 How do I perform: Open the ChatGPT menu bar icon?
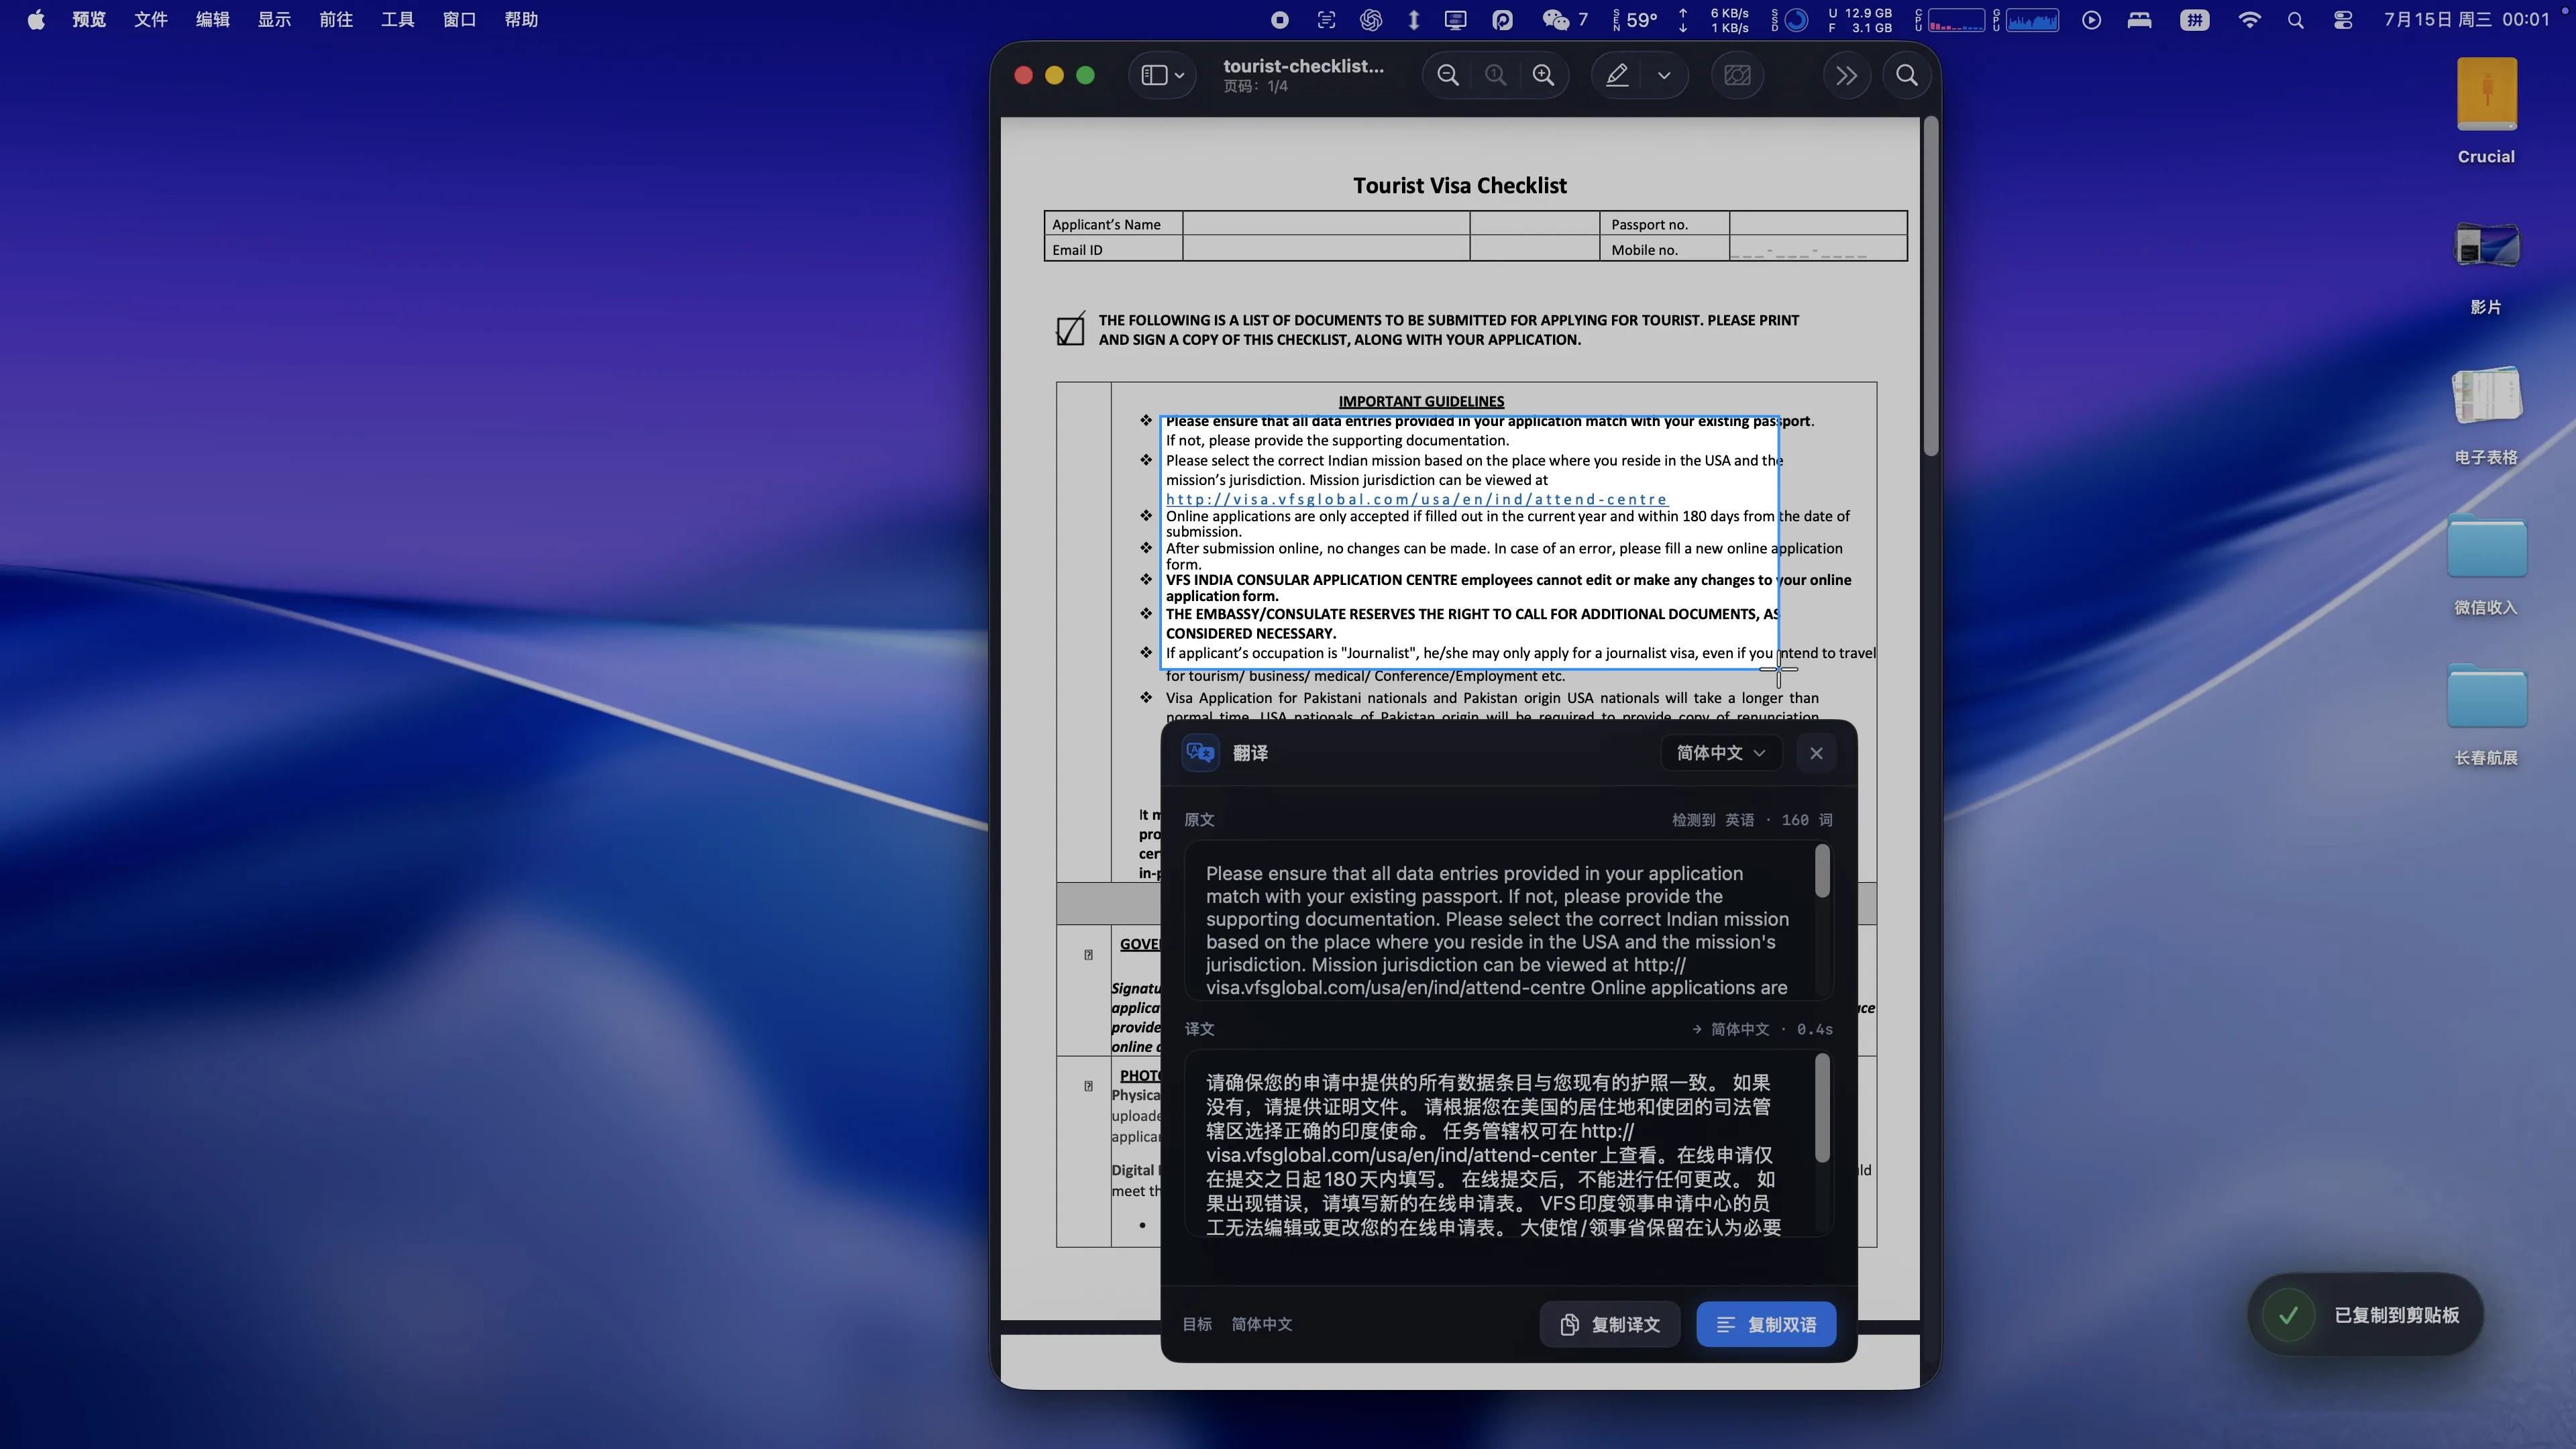tap(1371, 19)
